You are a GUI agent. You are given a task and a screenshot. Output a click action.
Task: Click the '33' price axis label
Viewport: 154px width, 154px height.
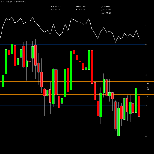pyautogui.click(x=146, y=136)
